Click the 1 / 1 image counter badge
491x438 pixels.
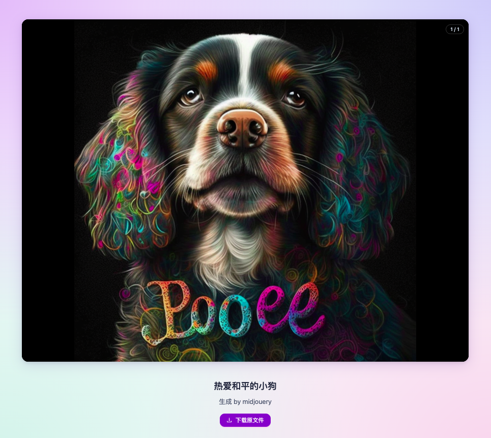[x=454, y=30]
